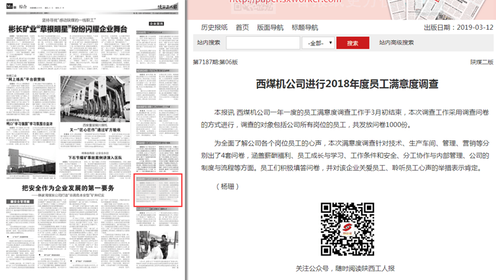The image size is (496, 280).
Task: Click caption 关注公众号，随时阅读陕西工人报
Action: tap(345, 269)
